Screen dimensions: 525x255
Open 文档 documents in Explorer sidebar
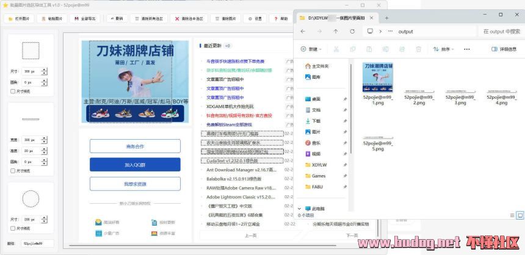[x=313, y=110]
